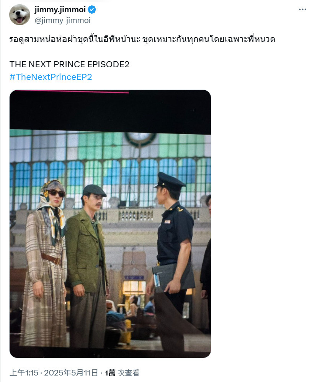Open the attached train station photo
Screen dimensions: 317x382
click(x=110, y=224)
